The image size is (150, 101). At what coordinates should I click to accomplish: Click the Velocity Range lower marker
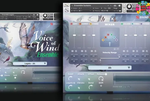click(100, 60)
